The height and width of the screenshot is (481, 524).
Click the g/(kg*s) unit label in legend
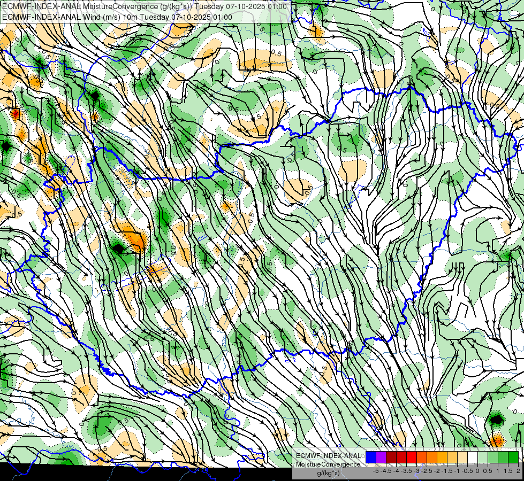(x=329, y=474)
